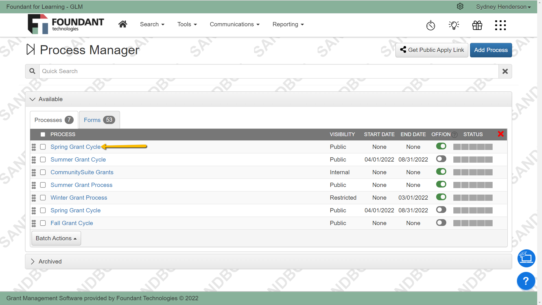Click the Add Process button
Image resolution: width=542 pixels, height=305 pixels.
[x=491, y=50]
